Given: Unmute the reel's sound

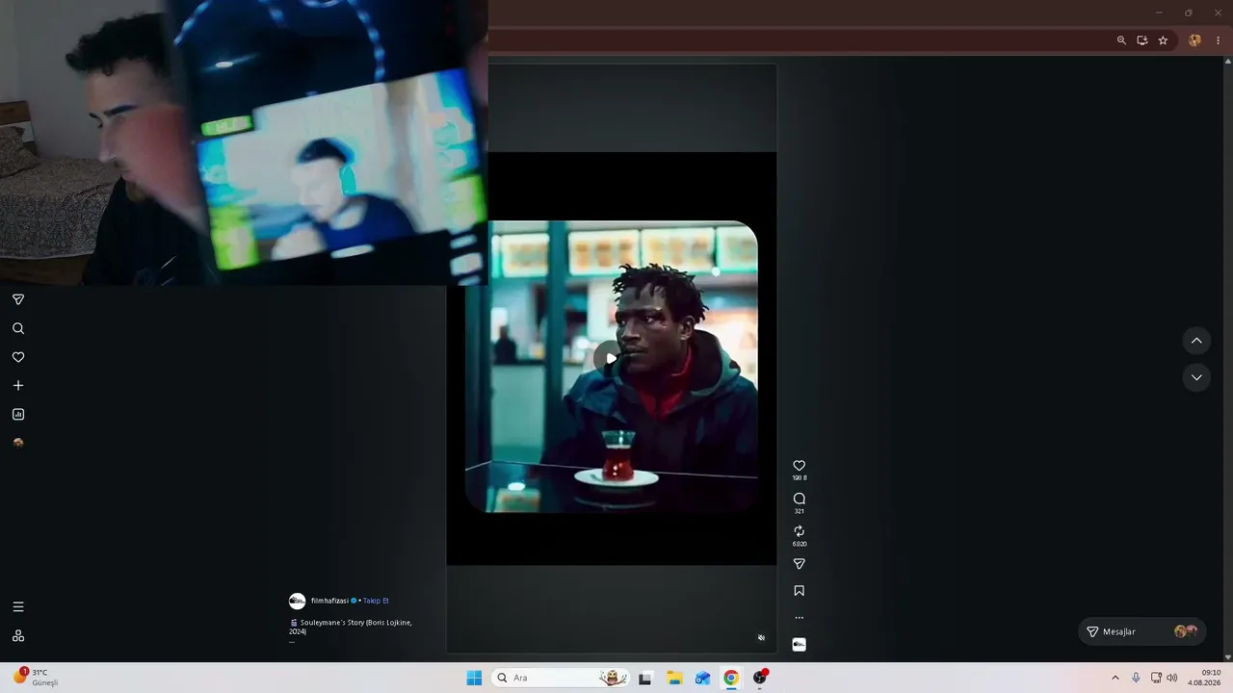Looking at the screenshot, I should pos(761,637).
